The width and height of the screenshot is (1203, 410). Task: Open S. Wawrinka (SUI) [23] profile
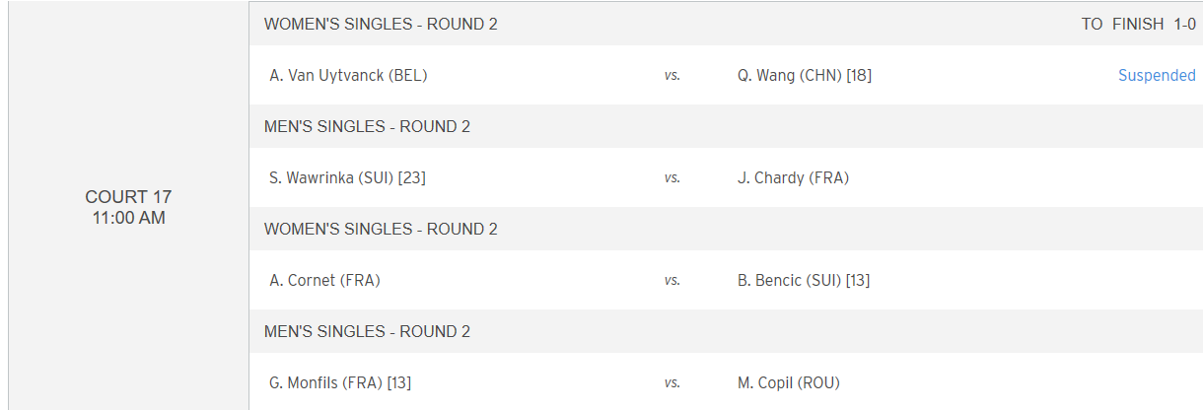[347, 177]
